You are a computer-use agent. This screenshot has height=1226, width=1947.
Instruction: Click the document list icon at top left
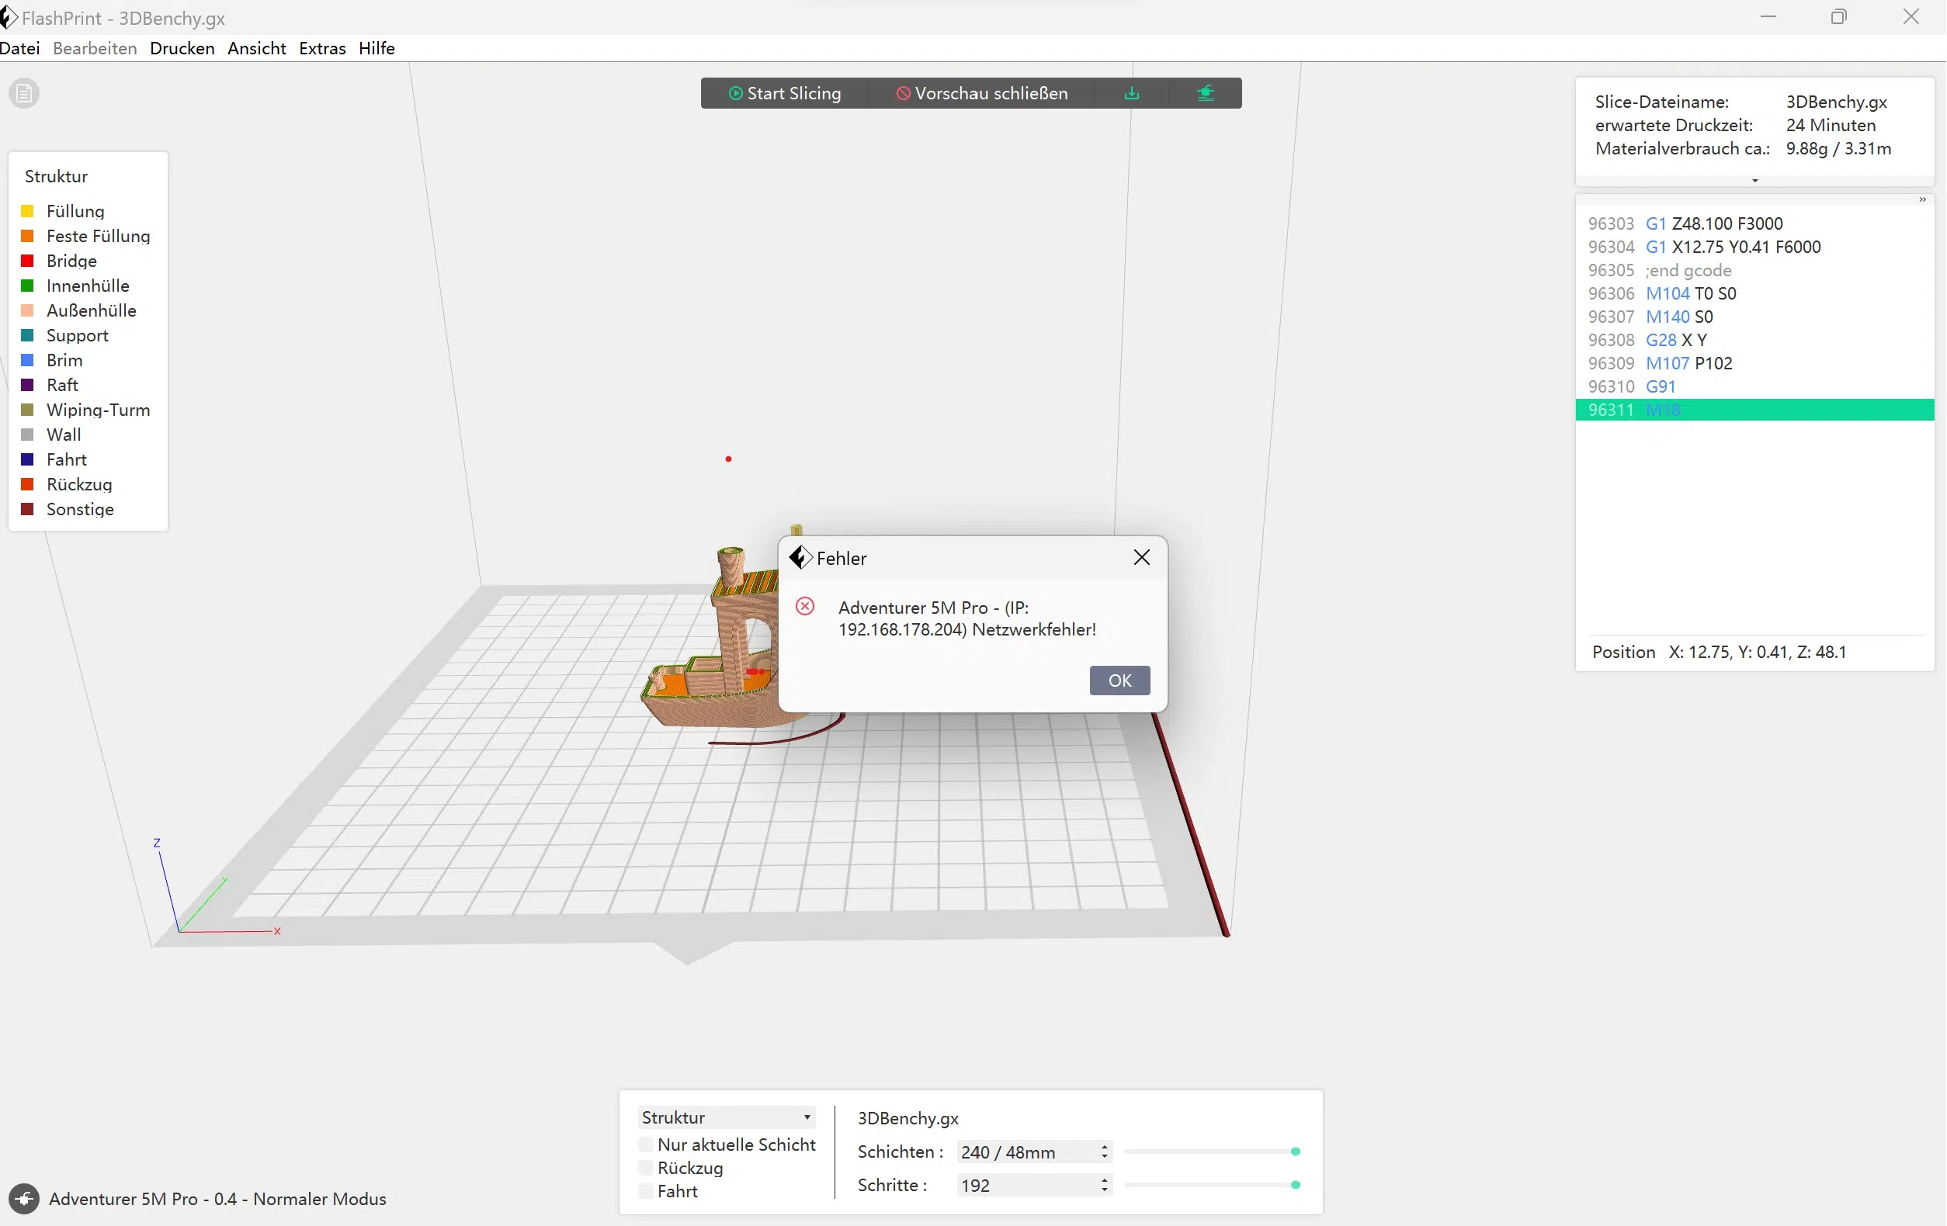(x=24, y=93)
